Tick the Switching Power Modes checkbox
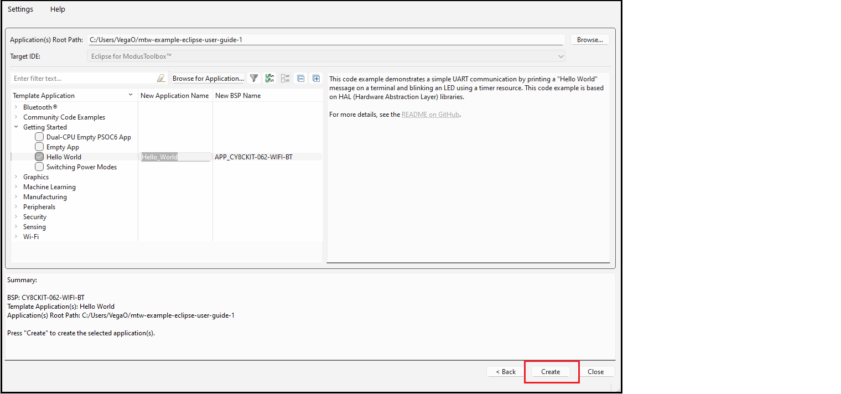841x394 pixels. [39, 167]
